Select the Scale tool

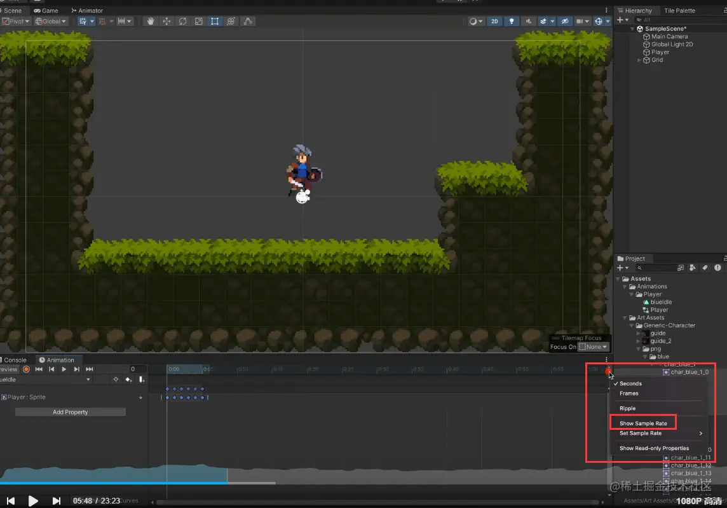198,22
